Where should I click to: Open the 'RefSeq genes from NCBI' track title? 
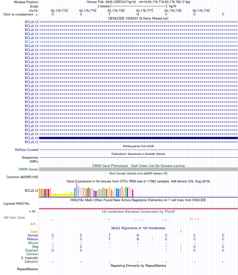coord(138,146)
